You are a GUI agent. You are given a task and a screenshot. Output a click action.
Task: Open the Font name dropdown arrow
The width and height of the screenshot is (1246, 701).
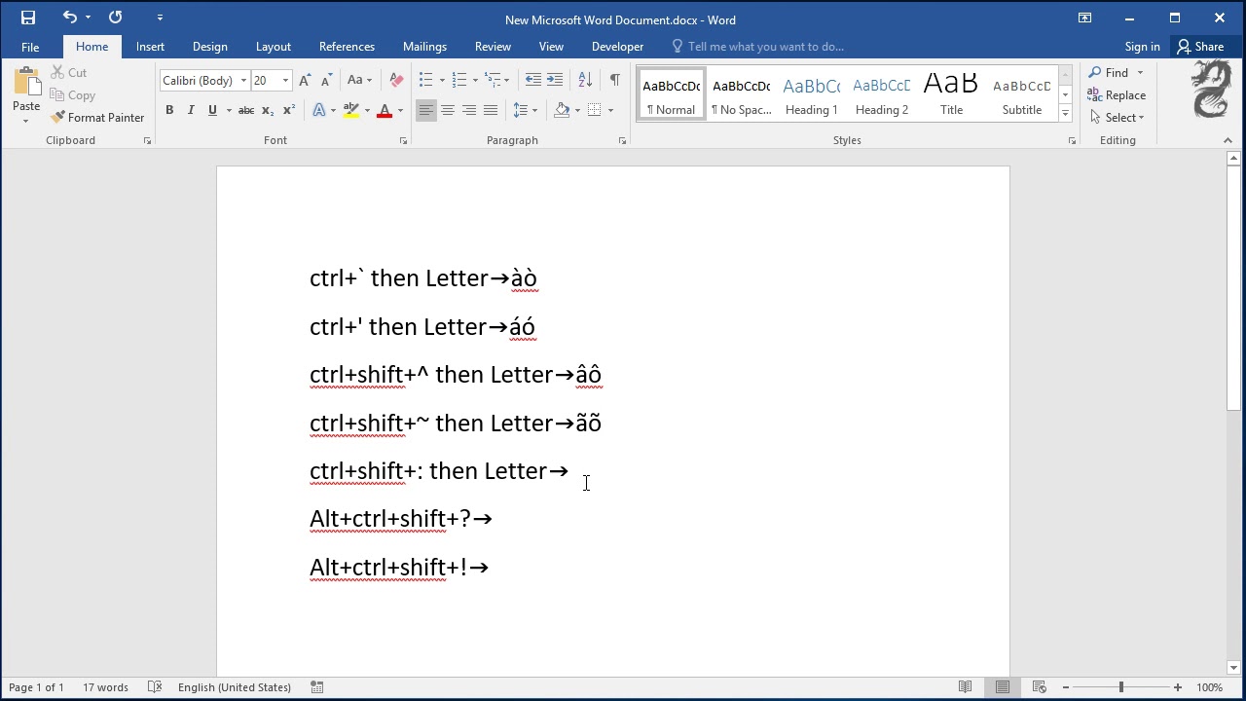pyautogui.click(x=243, y=81)
